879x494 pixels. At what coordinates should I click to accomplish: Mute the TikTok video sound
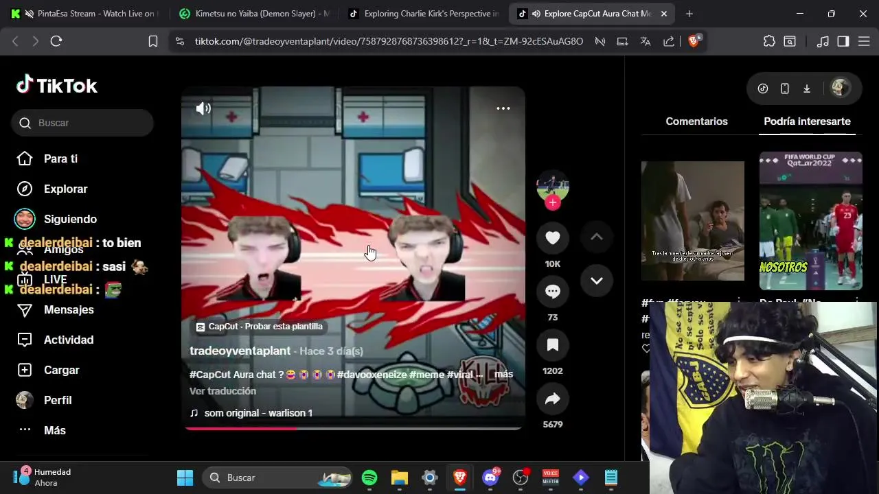[203, 108]
